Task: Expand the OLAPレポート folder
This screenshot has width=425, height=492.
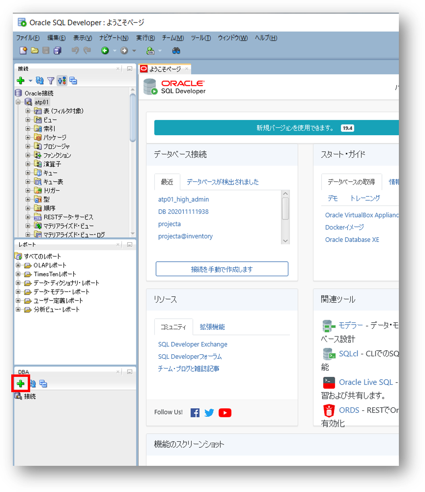Action: click(18, 265)
